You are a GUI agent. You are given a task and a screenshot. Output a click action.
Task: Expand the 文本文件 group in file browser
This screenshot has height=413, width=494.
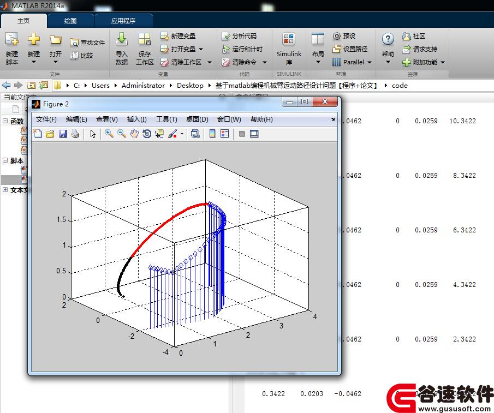tap(5, 189)
